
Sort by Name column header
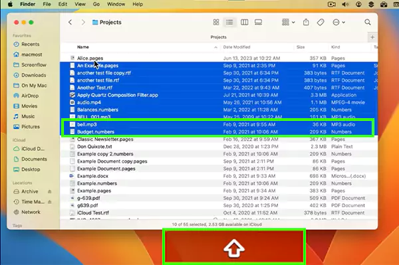(x=83, y=47)
